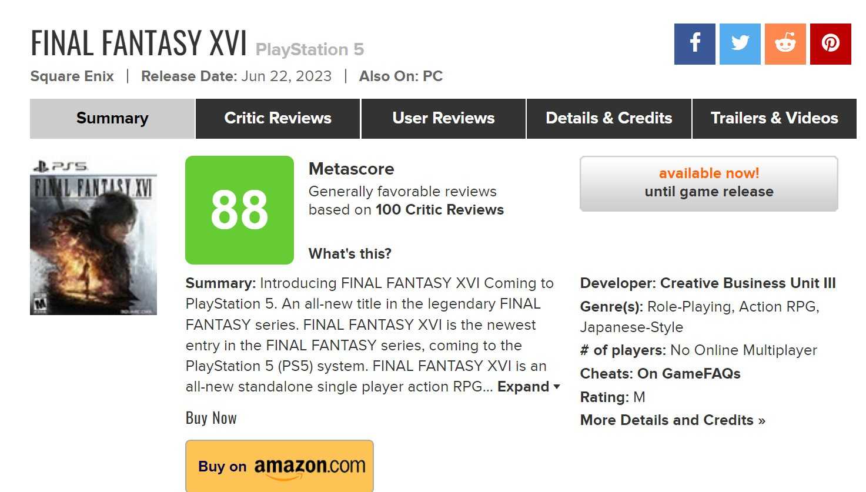
Task: Open the Creative Business Unit III developer link
Action: (x=747, y=283)
